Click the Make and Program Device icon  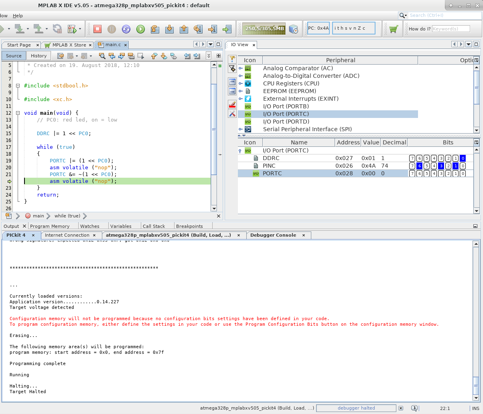tap(19, 29)
